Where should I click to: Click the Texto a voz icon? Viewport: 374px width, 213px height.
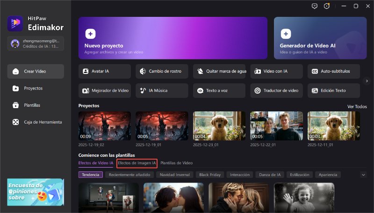200,90
